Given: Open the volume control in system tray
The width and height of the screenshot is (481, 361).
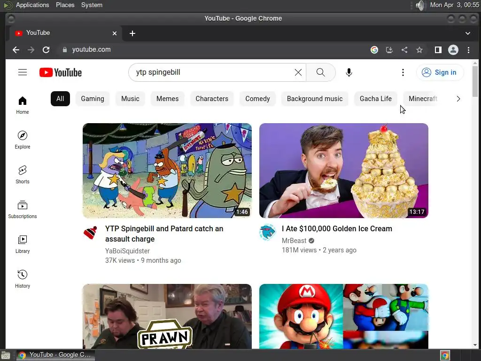Looking at the screenshot, I should click(421, 5).
